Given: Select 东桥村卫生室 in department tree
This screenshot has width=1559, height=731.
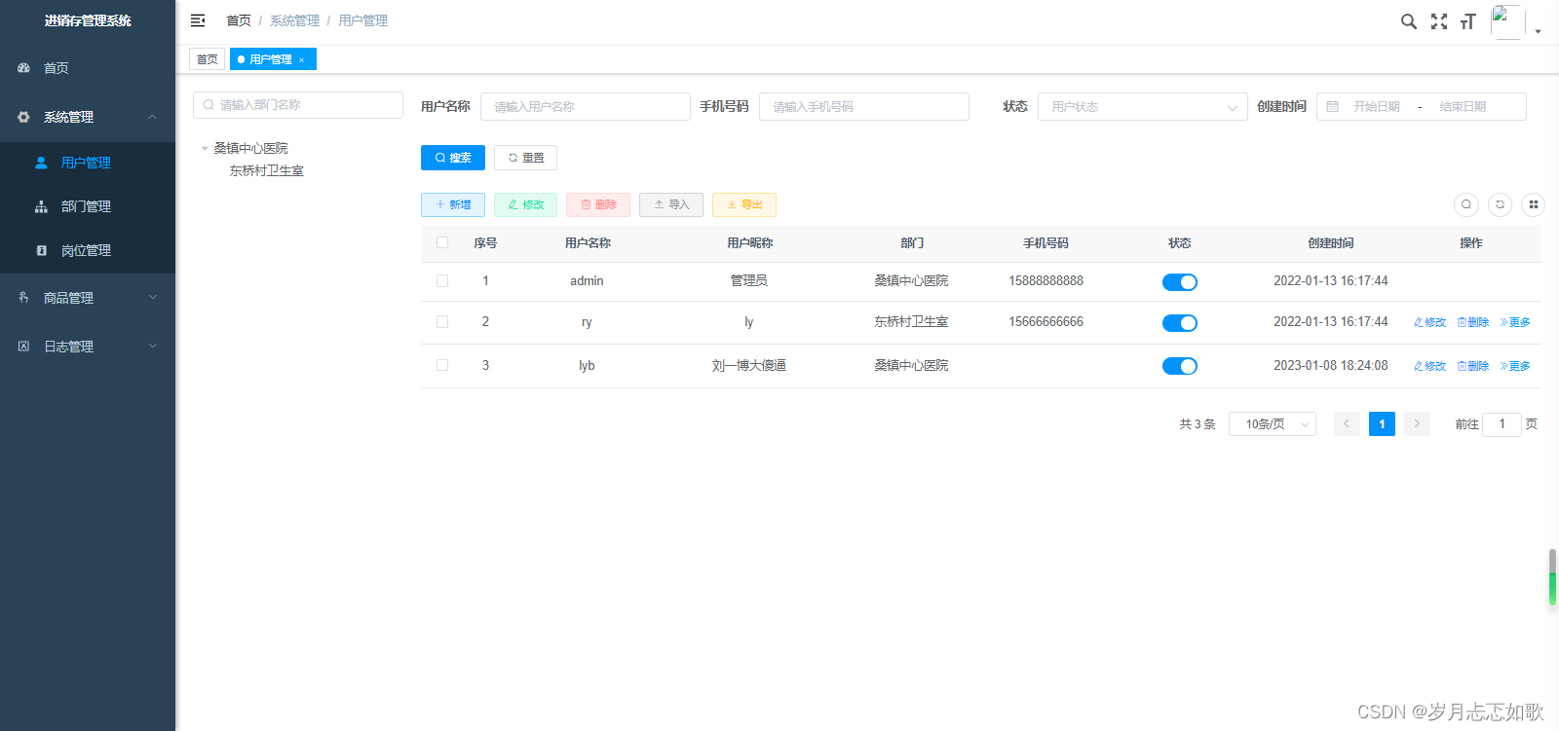Looking at the screenshot, I should click(x=267, y=170).
